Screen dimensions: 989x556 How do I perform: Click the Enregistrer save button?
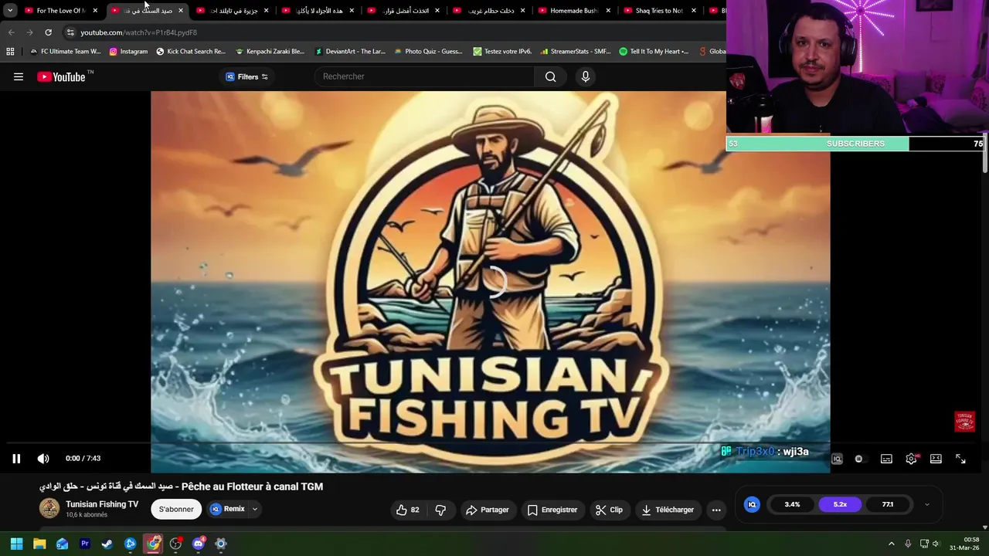coord(552,510)
